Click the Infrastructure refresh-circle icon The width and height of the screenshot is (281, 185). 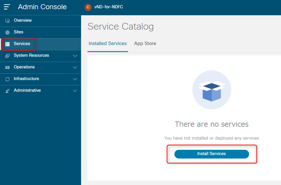pos(7,79)
